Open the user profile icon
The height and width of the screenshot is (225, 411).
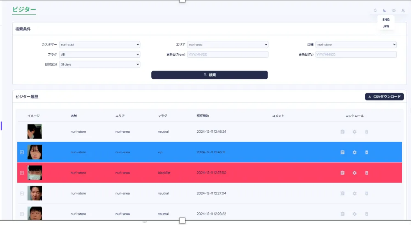tap(403, 11)
